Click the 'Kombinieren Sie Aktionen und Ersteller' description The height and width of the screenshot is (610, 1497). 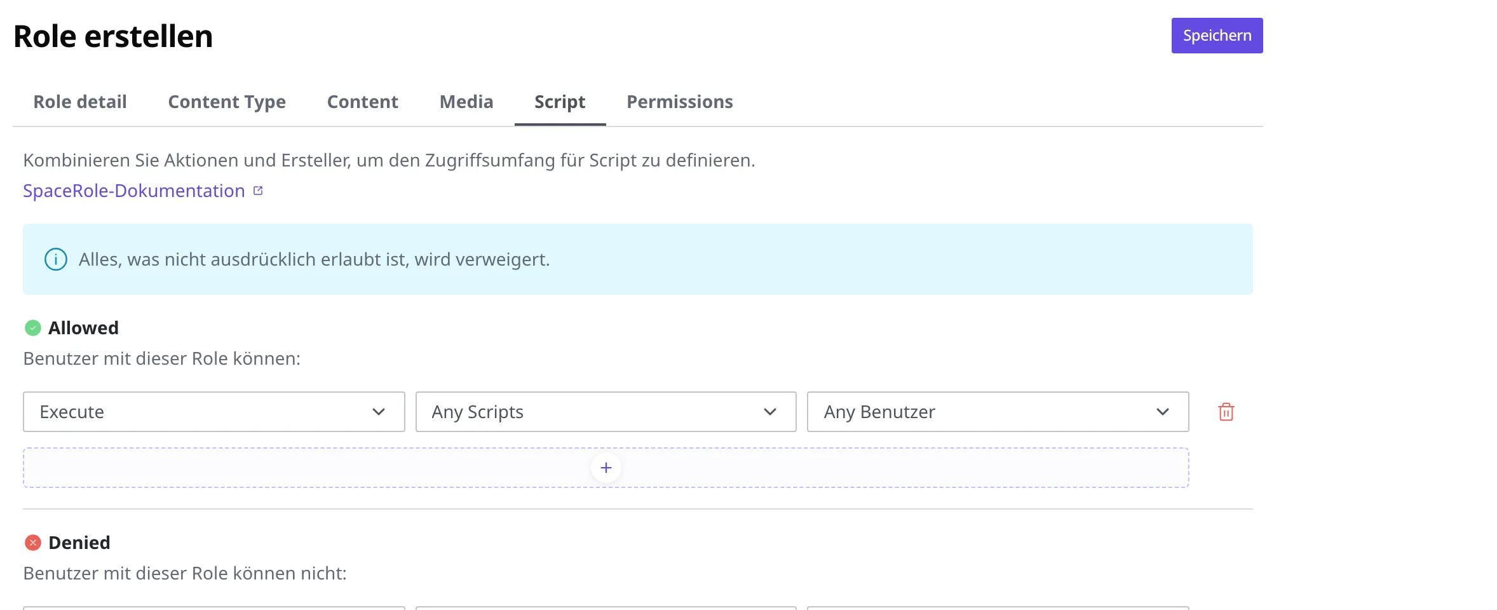point(389,160)
